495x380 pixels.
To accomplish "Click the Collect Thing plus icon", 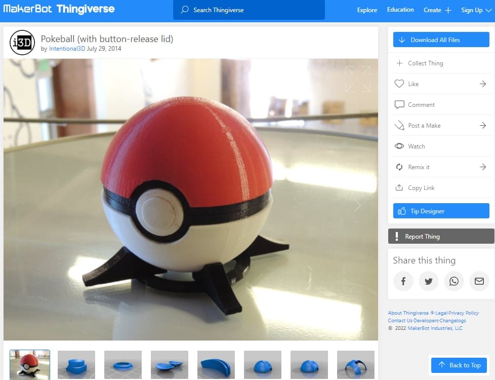I will click(399, 63).
